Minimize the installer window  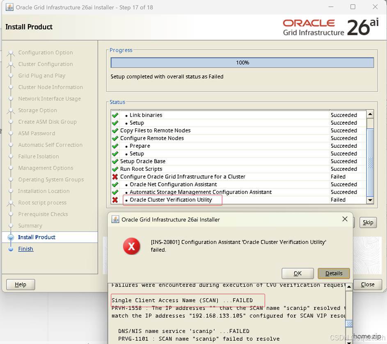331,7
